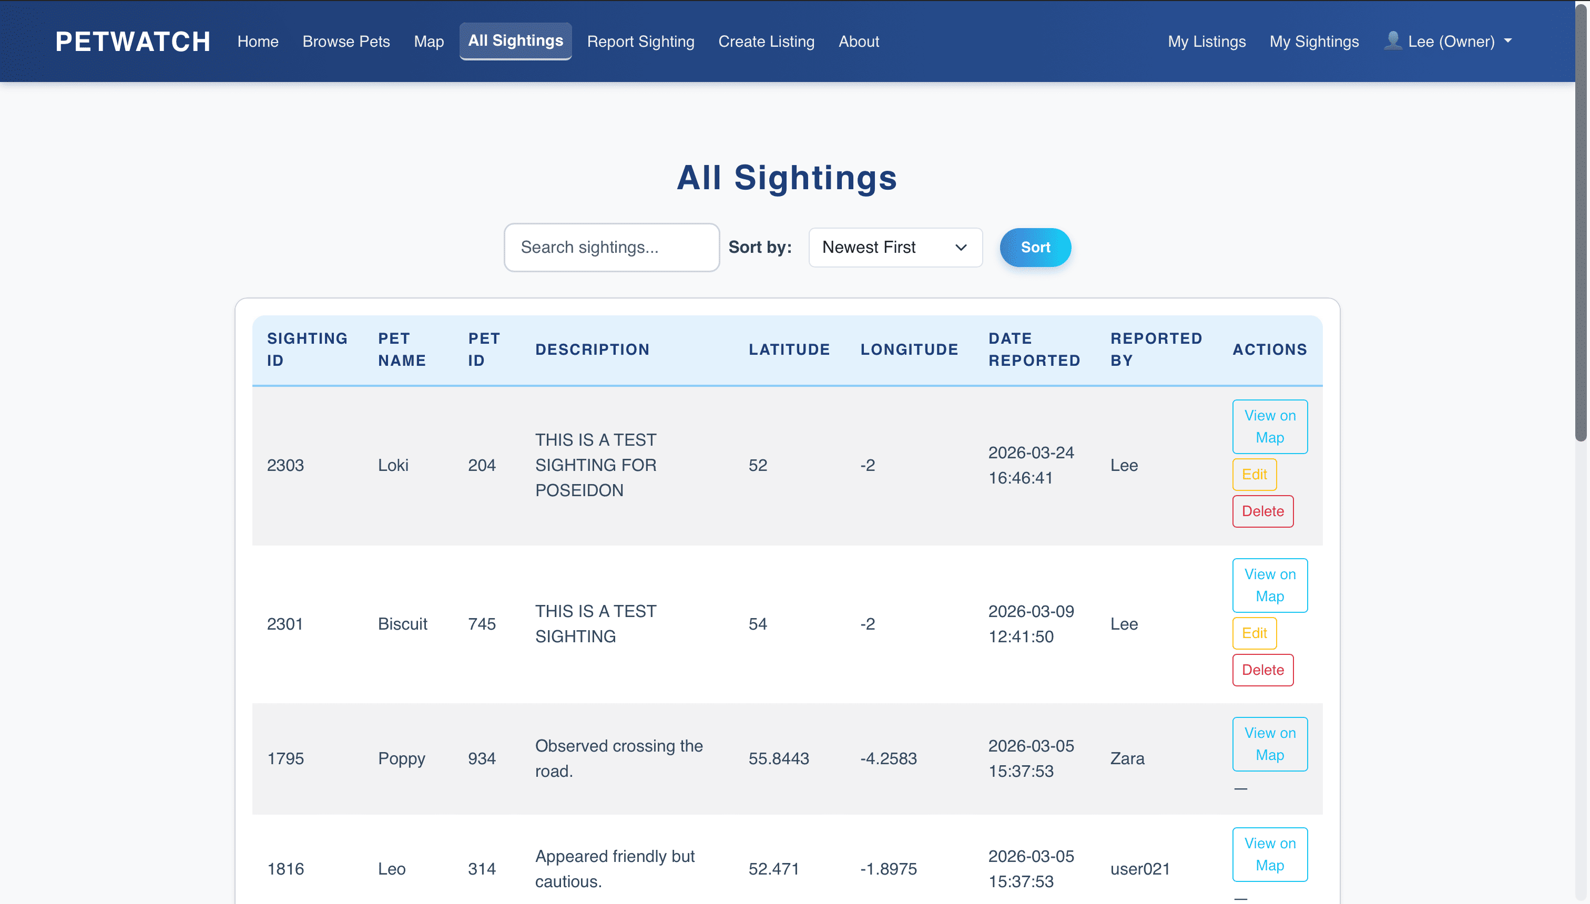1590x904 pixels.
Task: Click the Reported By column header
Action: click(x=1156, y=350)
